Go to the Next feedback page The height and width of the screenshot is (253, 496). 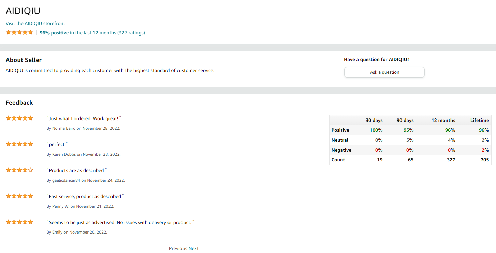tap(193, 248)
